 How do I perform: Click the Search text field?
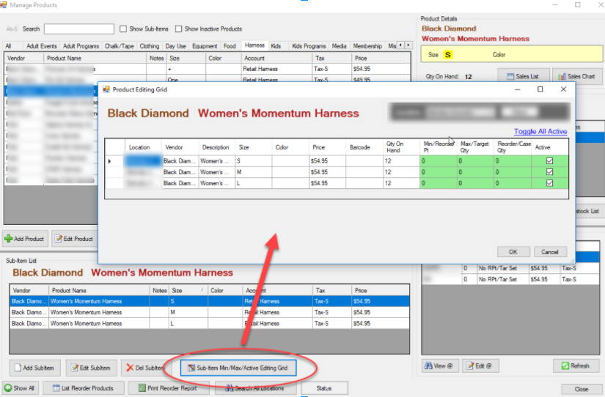[79, 29]
